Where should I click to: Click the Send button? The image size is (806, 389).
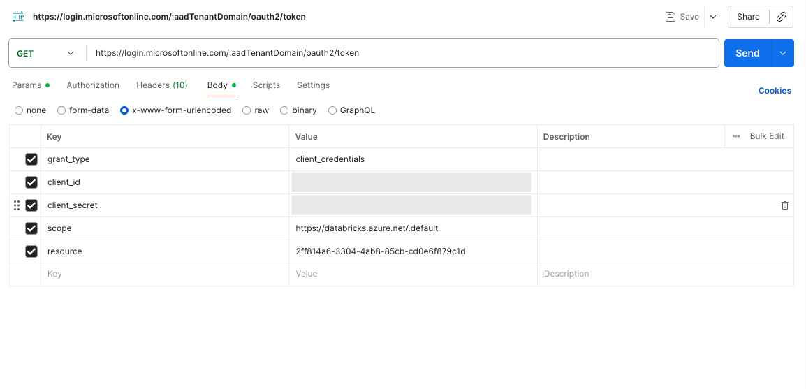coord(747,53)
